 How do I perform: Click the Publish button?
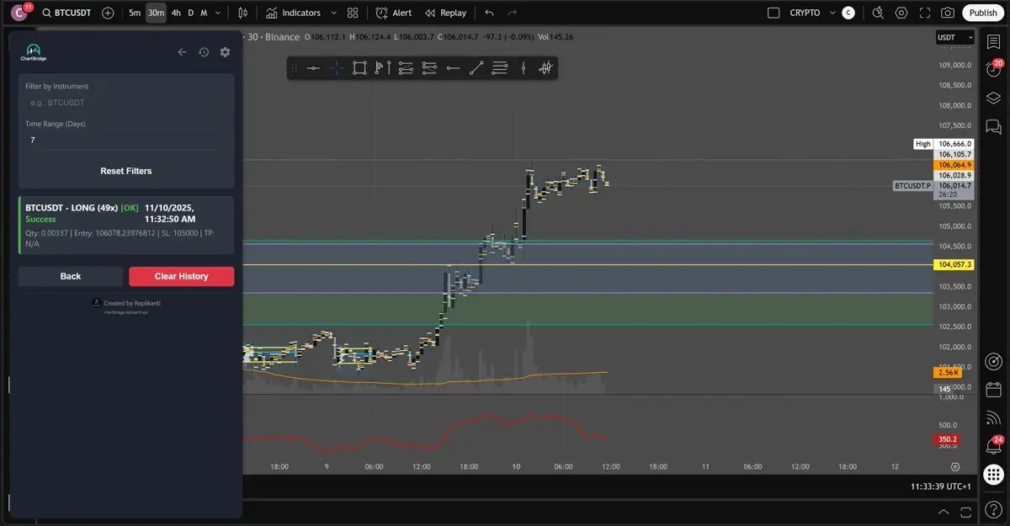(982, 13)
